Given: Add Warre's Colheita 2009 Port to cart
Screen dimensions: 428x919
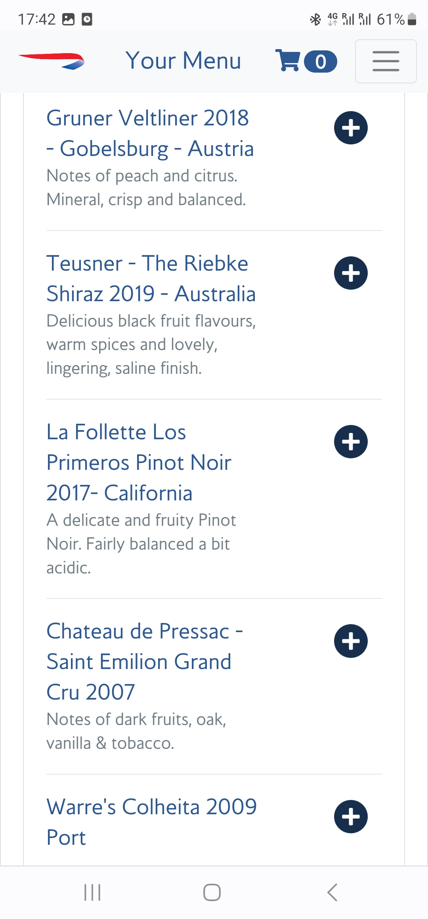Looking at the screenshot, I should coord(351,817).
